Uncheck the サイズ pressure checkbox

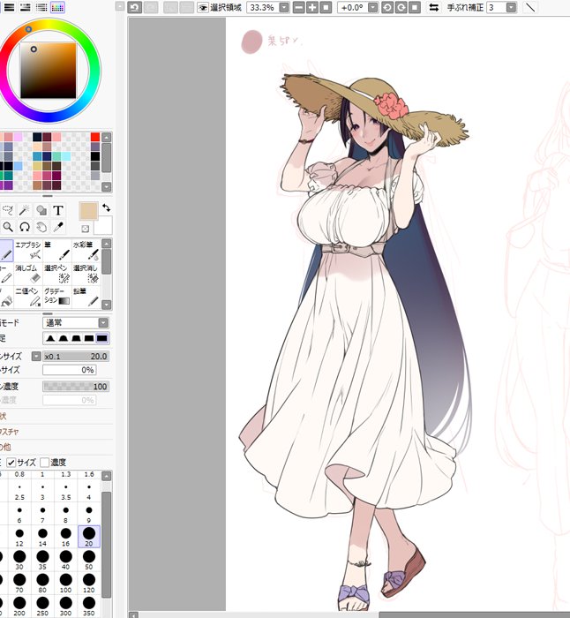click(11, 463)
